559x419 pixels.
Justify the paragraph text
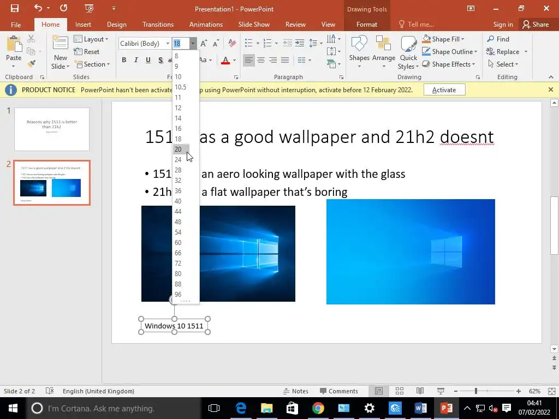(x=285, y=60)
